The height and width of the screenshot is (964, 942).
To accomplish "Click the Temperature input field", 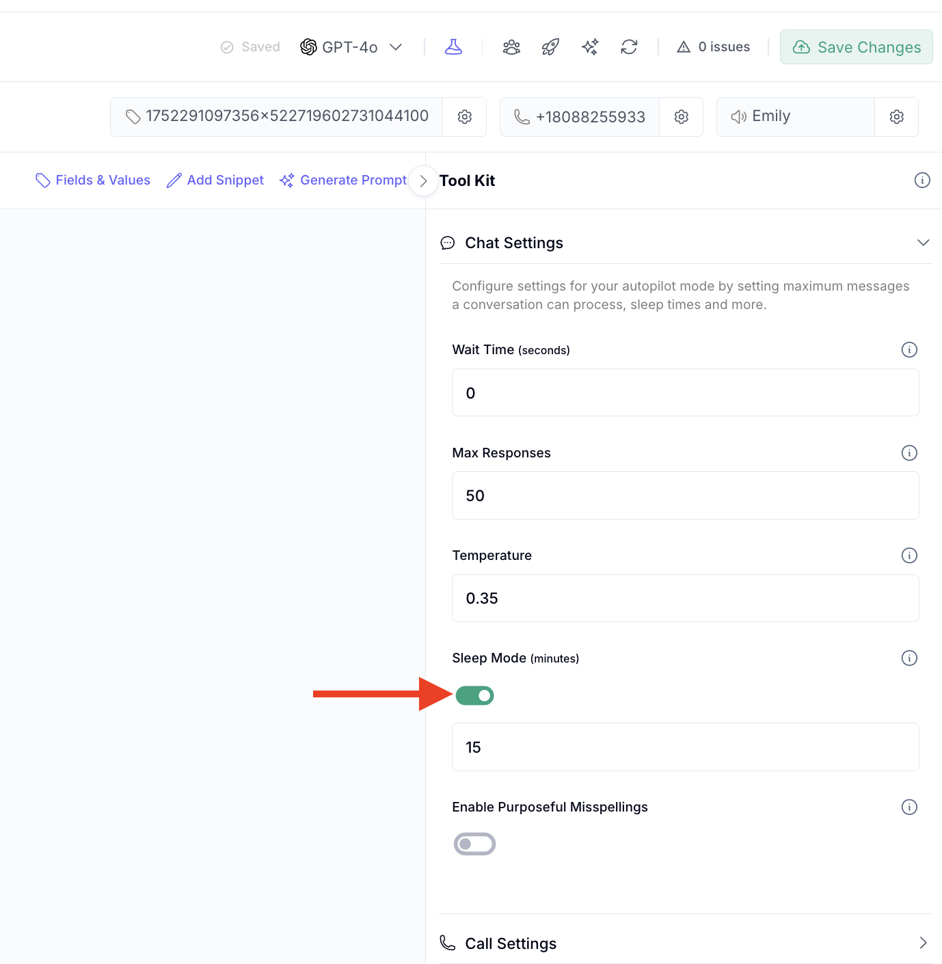I will tap(685, 598).
